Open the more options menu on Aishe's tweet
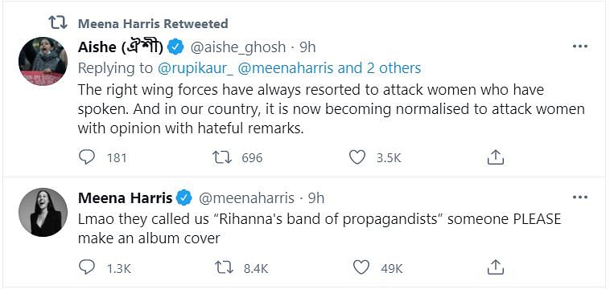The width and height of the screenshot is (610, 289). click(x=579, y=47)
